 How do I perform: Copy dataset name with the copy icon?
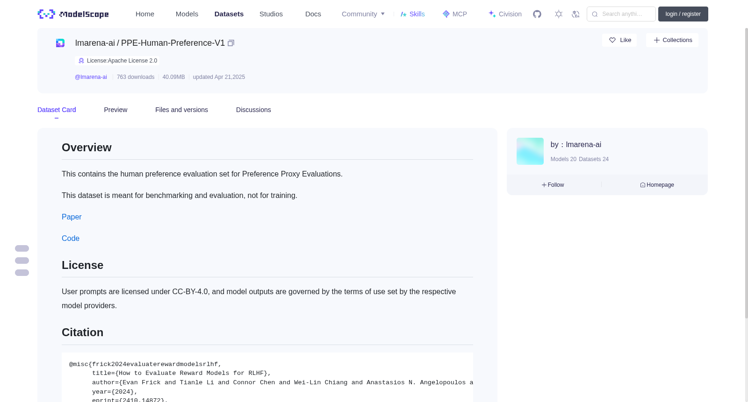pos(231,43)
